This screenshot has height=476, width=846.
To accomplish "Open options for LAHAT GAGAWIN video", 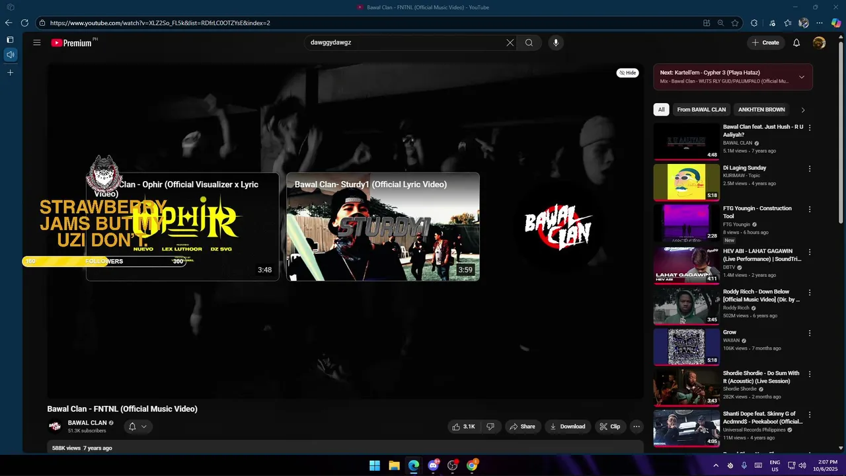I will [x=810, y=252].
